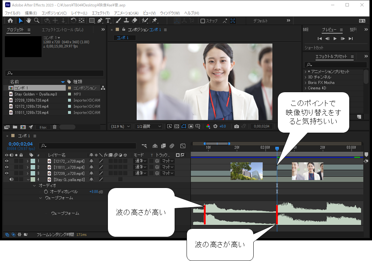Open the Composition menu
Screen dimensions: 372x261
click(54, 13)
